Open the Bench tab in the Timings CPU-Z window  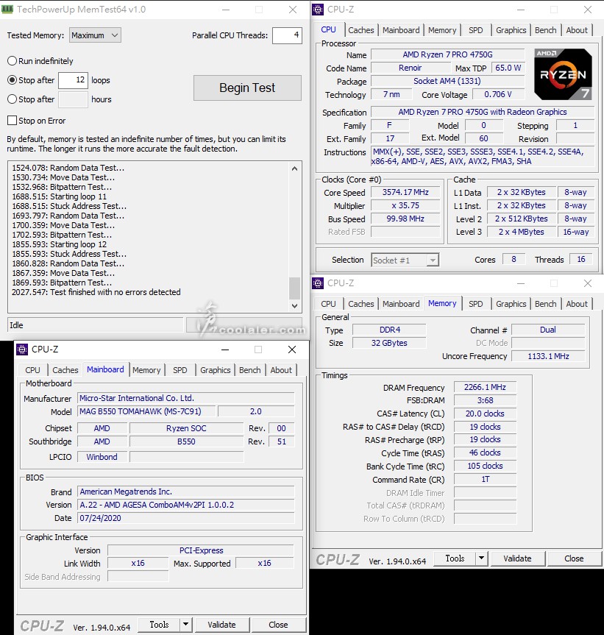click(545, 304)
